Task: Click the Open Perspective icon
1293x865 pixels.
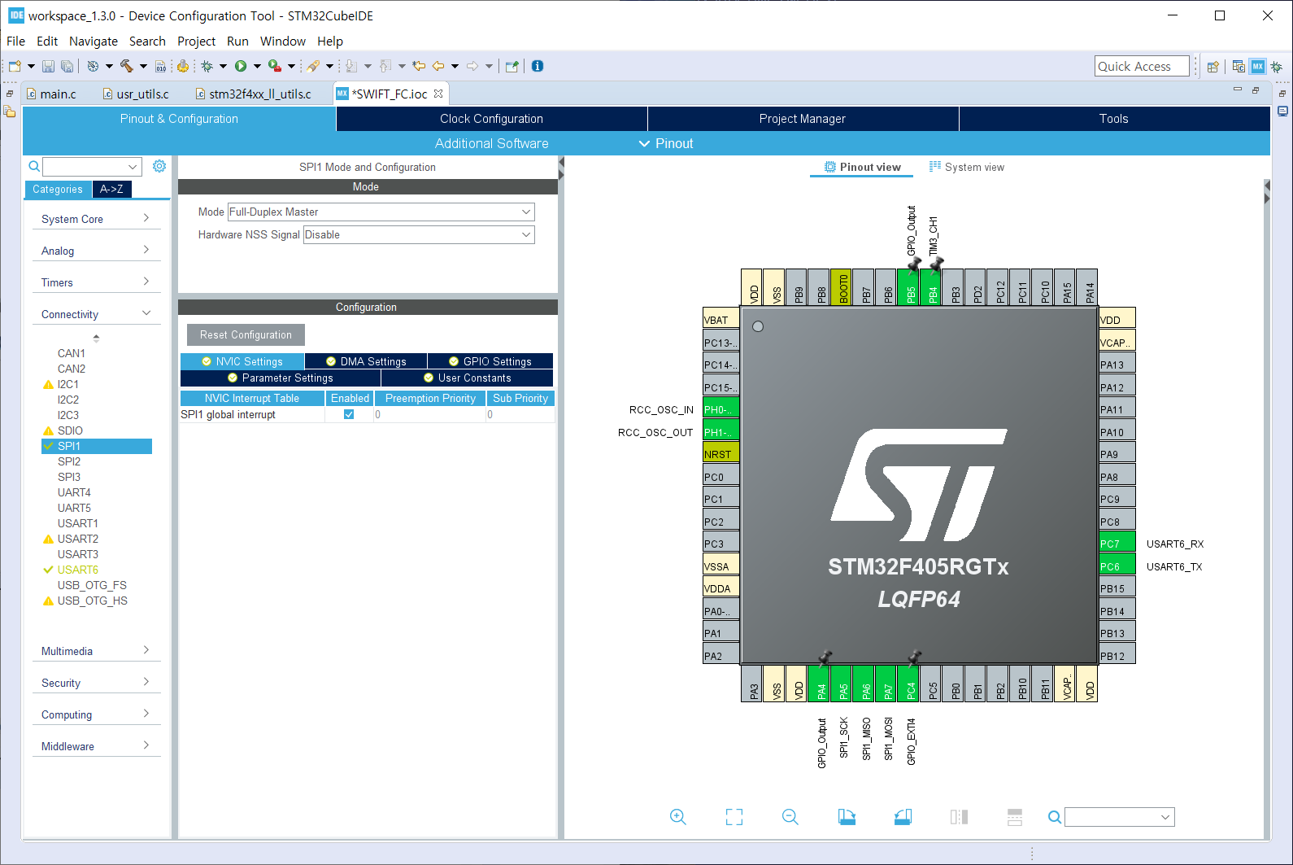Action: click(1212, 67)
